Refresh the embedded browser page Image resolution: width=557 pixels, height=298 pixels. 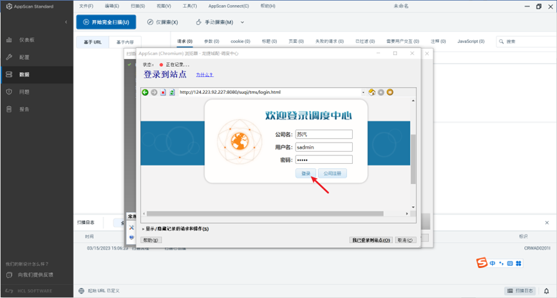(x=172, y=92)
